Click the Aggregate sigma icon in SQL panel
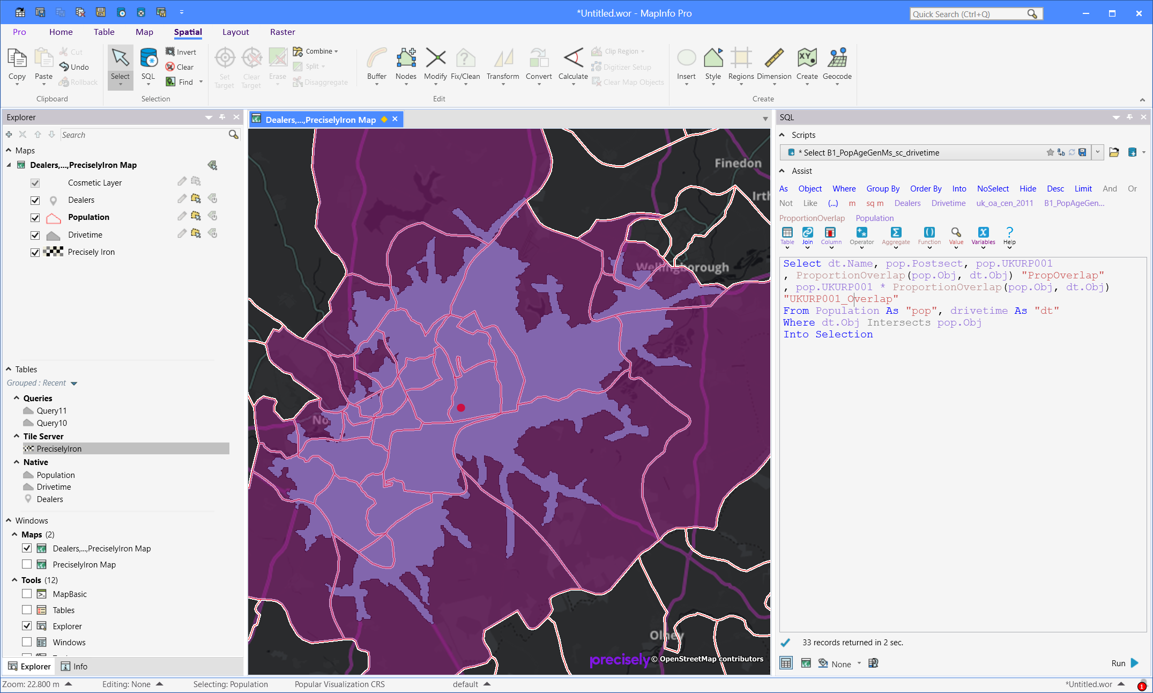 click(x=896, y=232)
